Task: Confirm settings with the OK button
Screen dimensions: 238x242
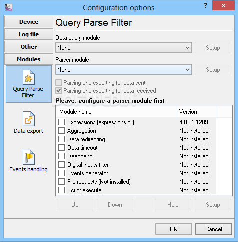Action: click(x=173, y=229)
